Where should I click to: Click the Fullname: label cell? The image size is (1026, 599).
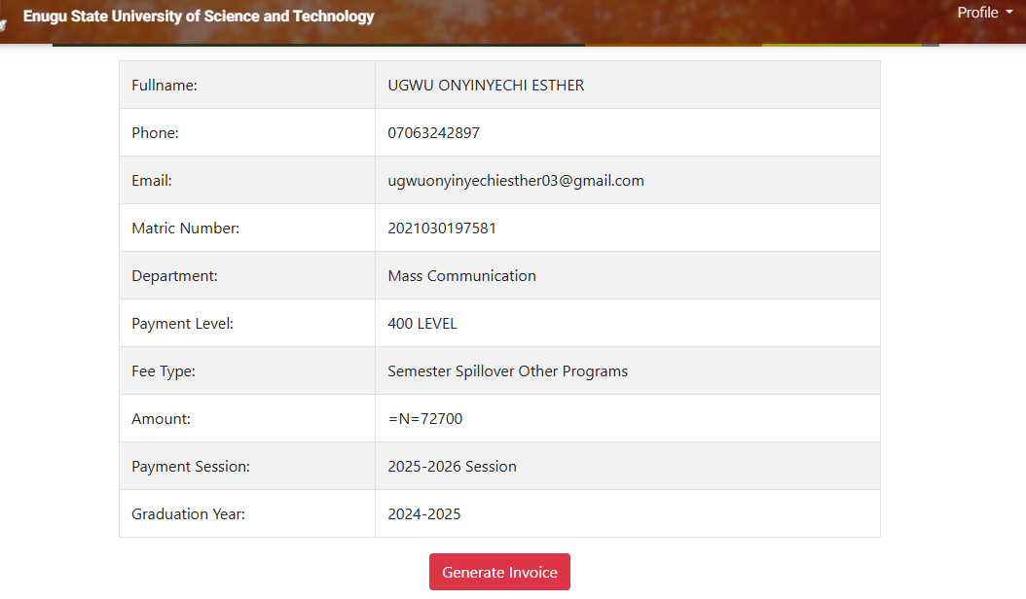pos(247,85)
